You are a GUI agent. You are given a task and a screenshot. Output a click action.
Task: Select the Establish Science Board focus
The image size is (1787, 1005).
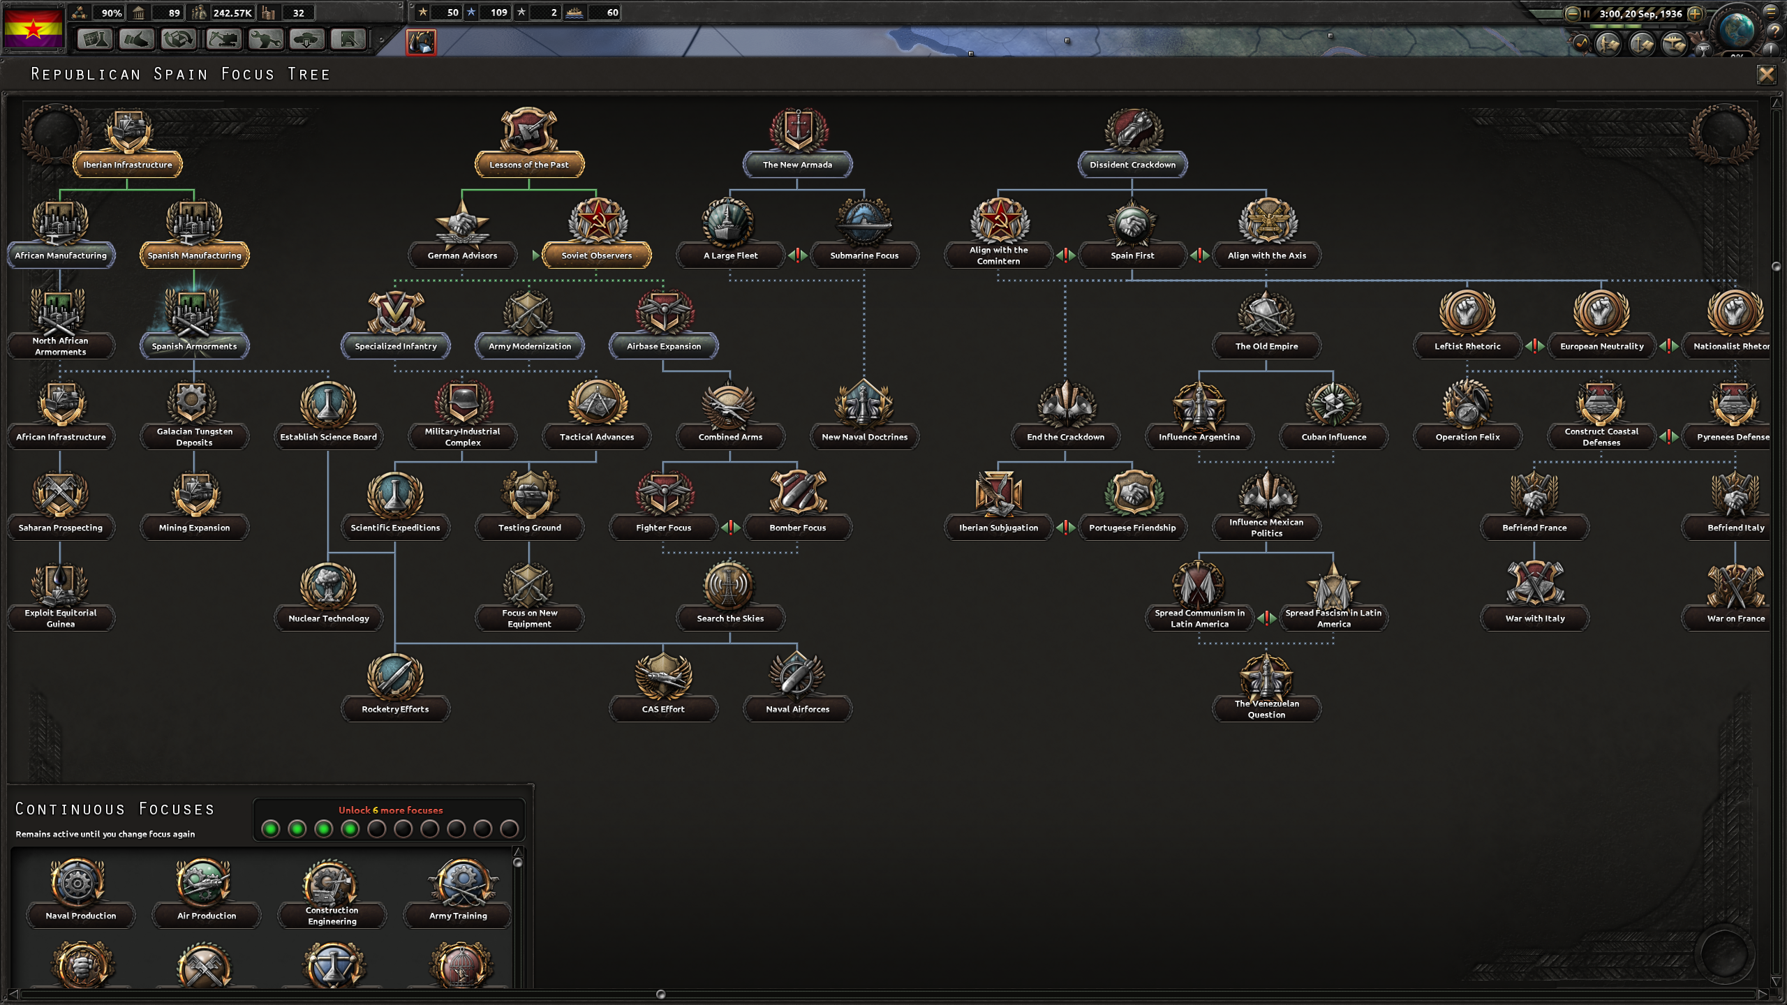click(x=328, y=415)
